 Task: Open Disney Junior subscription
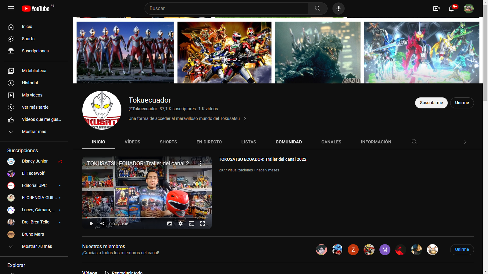click(34, 161)
